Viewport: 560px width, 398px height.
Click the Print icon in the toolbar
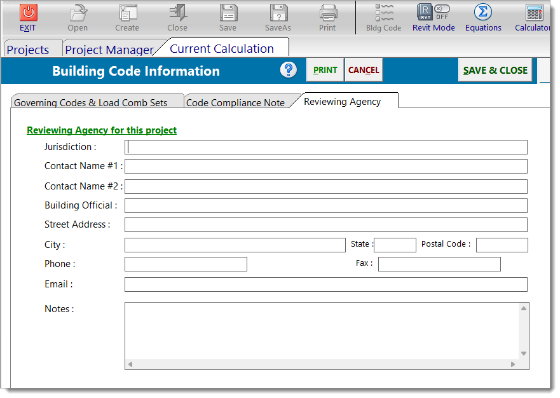327,17
